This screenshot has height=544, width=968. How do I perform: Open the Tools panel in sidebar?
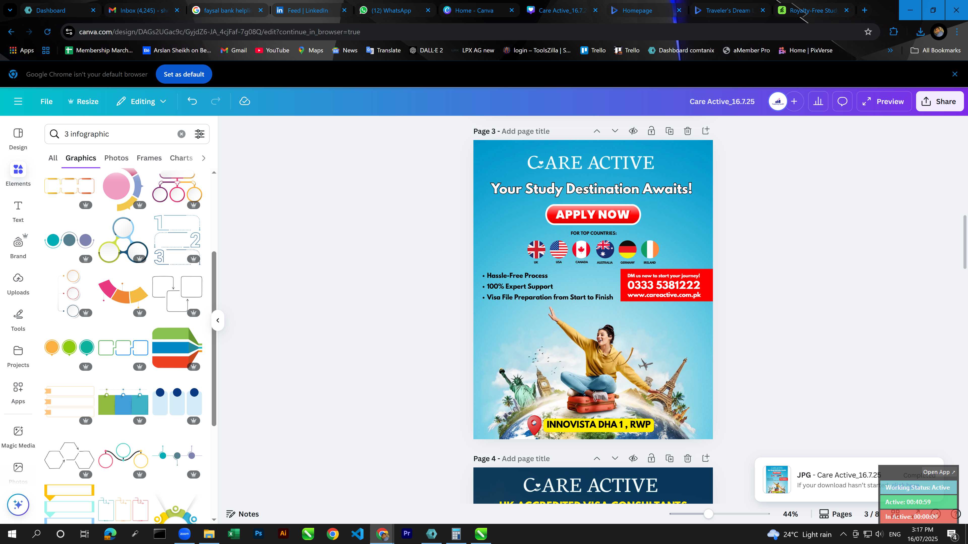[x=18, y=320]
